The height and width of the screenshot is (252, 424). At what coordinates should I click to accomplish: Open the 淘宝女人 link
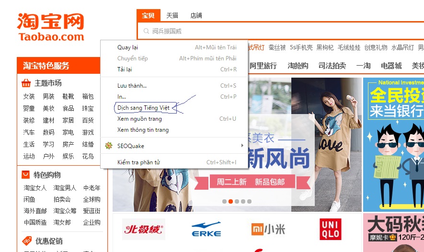click(x=35, y=188)
